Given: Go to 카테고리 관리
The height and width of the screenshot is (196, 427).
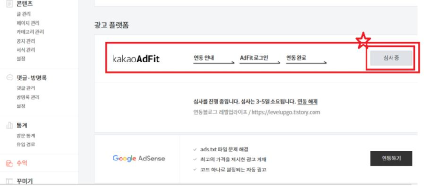Looking at the screenshot, I should 30,32.
